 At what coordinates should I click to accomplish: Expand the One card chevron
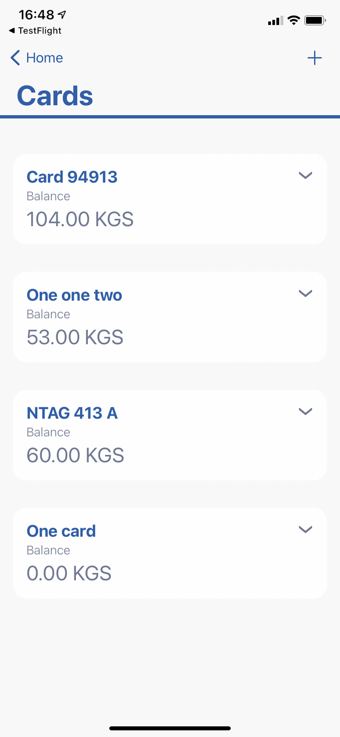(x=305, y=529)
